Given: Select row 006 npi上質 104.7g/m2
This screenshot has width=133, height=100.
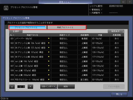Looking at the screenshot, I should tap(67, 61).
